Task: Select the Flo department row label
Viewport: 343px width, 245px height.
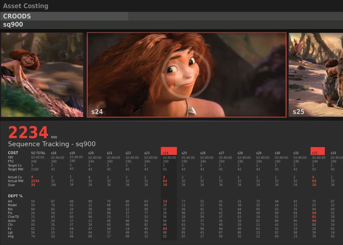Action: 10,213
